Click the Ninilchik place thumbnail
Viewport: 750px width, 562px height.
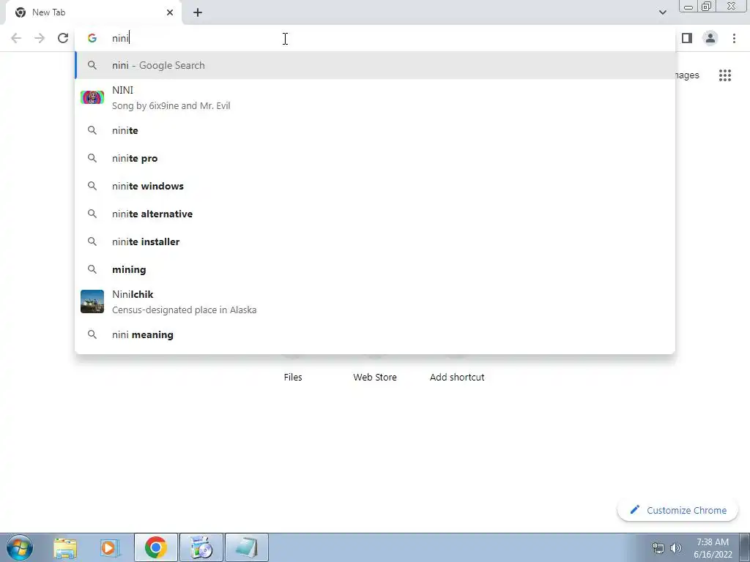pyautogui.click(x=92, y=301)
